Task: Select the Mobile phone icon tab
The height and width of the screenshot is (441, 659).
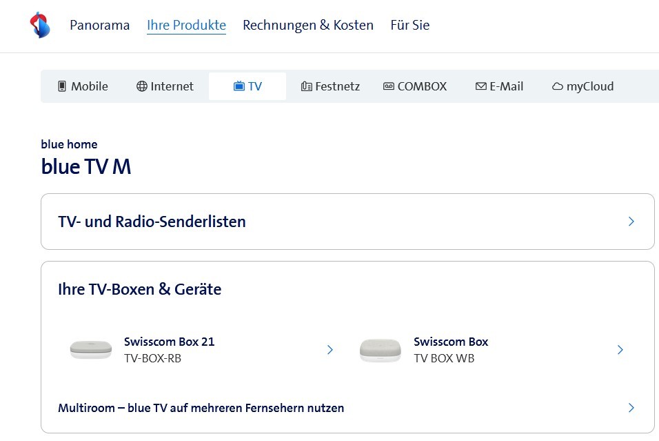Action: [62, 86]
